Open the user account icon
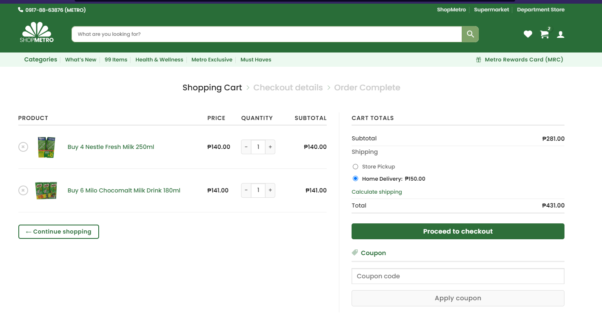602x319 pixels. click(561, 35)
